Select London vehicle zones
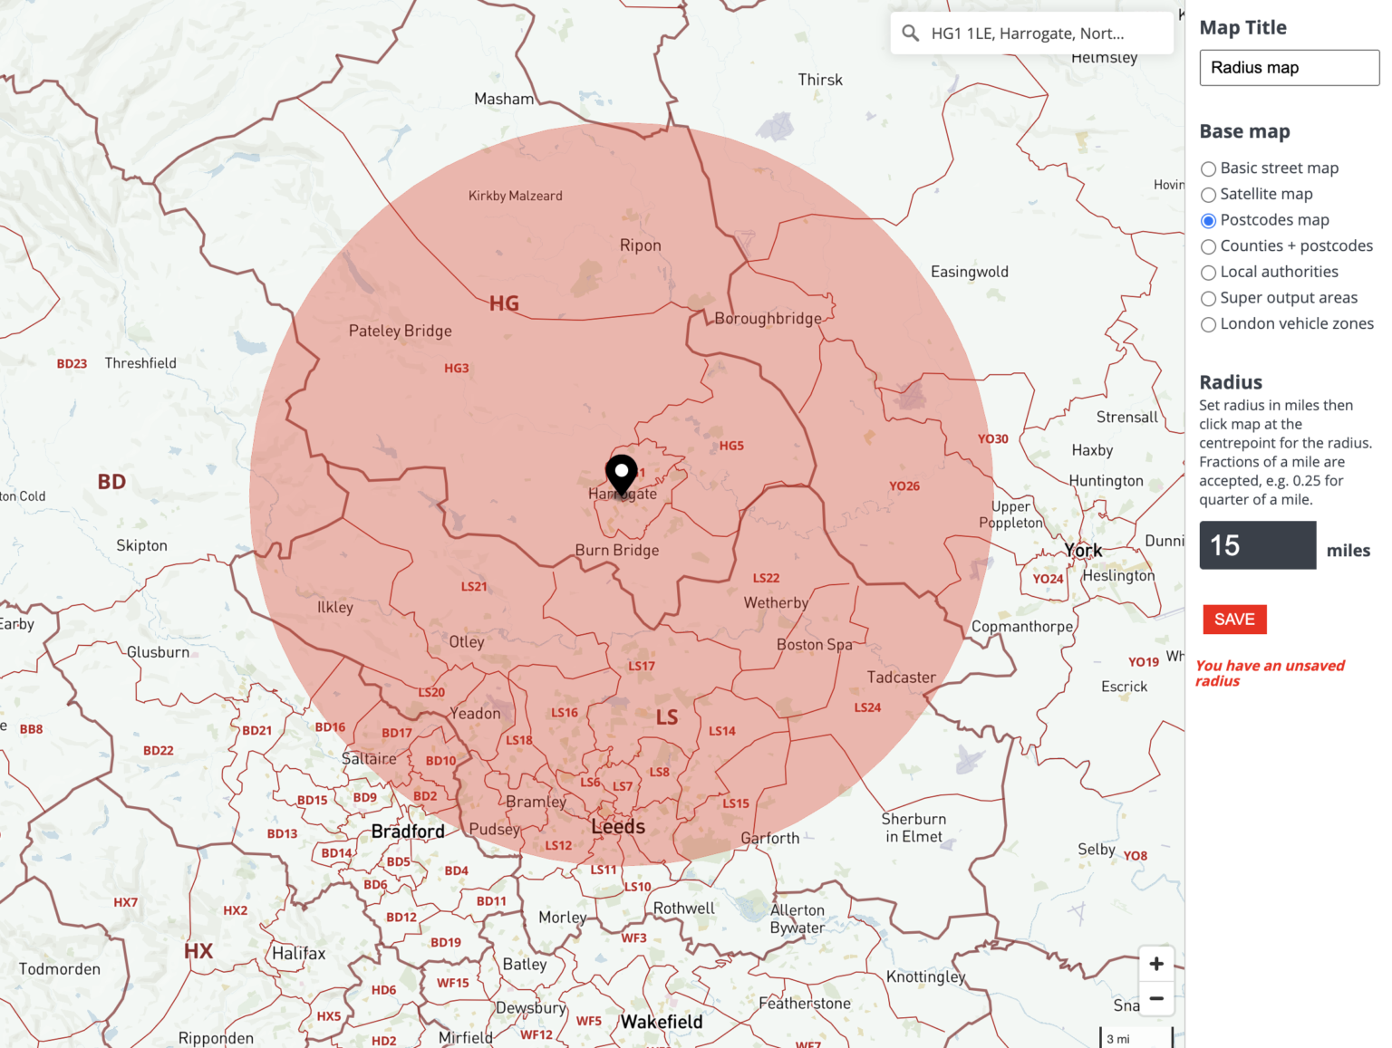The width and height of the screenshot is (1392, 1048). 1209,324
